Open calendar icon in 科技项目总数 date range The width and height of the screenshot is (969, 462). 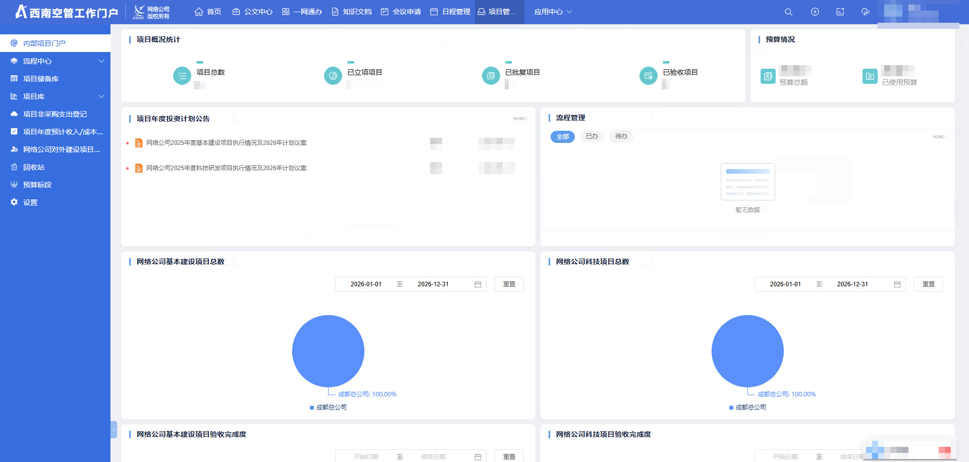pos(897,284)
